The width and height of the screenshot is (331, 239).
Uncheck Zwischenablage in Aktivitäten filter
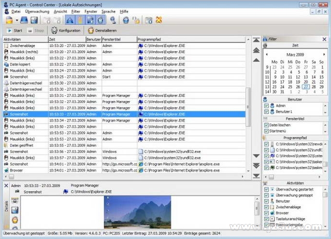(266, 207)
